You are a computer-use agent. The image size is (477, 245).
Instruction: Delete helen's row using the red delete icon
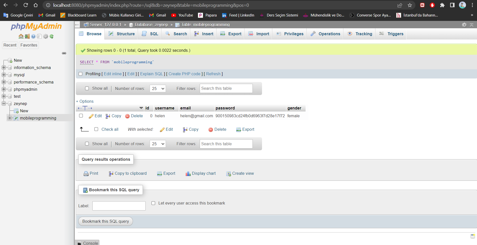coord(134,116)
